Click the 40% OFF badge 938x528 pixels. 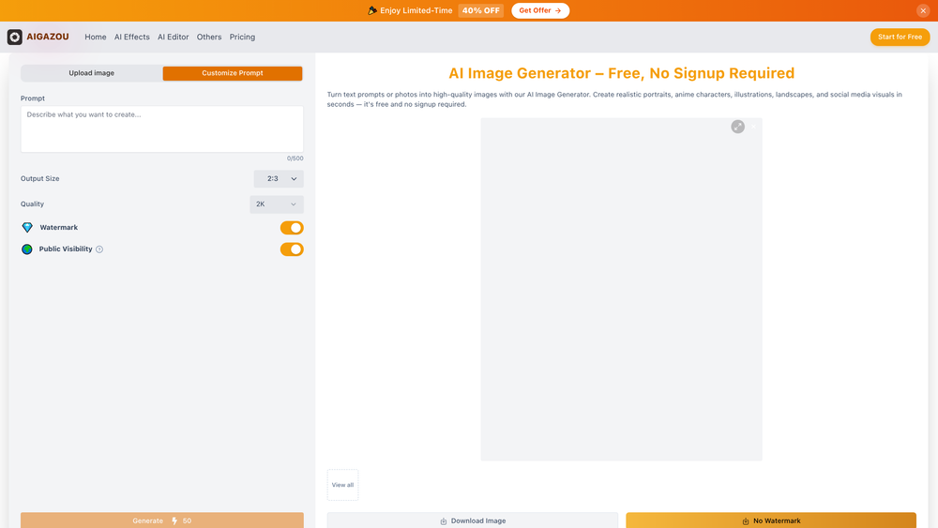(481, 10)
